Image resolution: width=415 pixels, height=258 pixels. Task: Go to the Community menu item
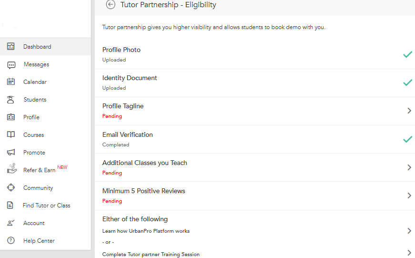coord(38,188)
